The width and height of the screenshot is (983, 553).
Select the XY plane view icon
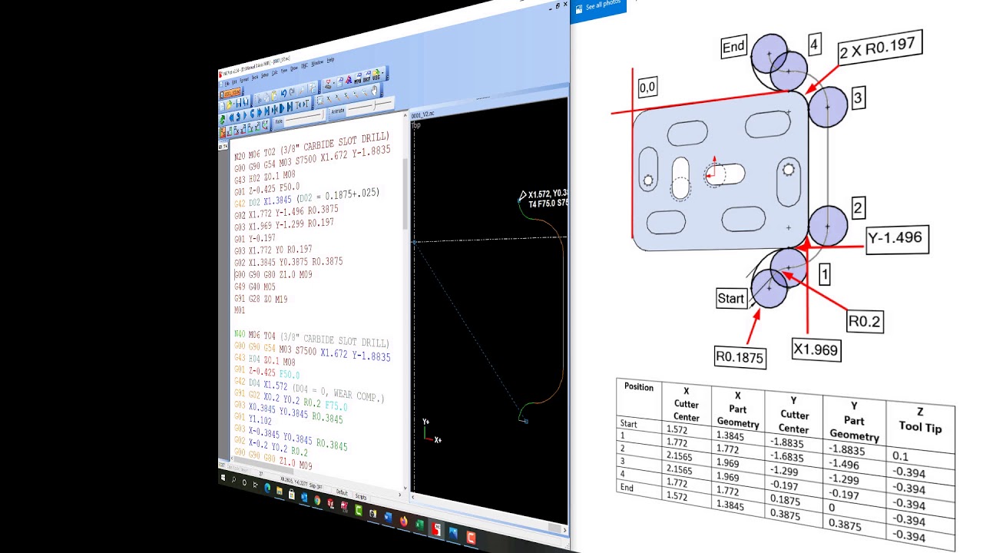tap(223, 132)
